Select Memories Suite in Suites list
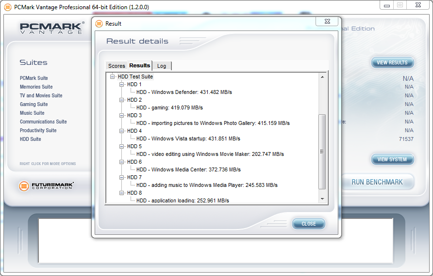The width and height of the screenshot is (433, 276). click(x=36, y=87)
